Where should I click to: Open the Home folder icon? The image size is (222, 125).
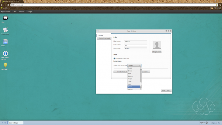click(5, 42)
